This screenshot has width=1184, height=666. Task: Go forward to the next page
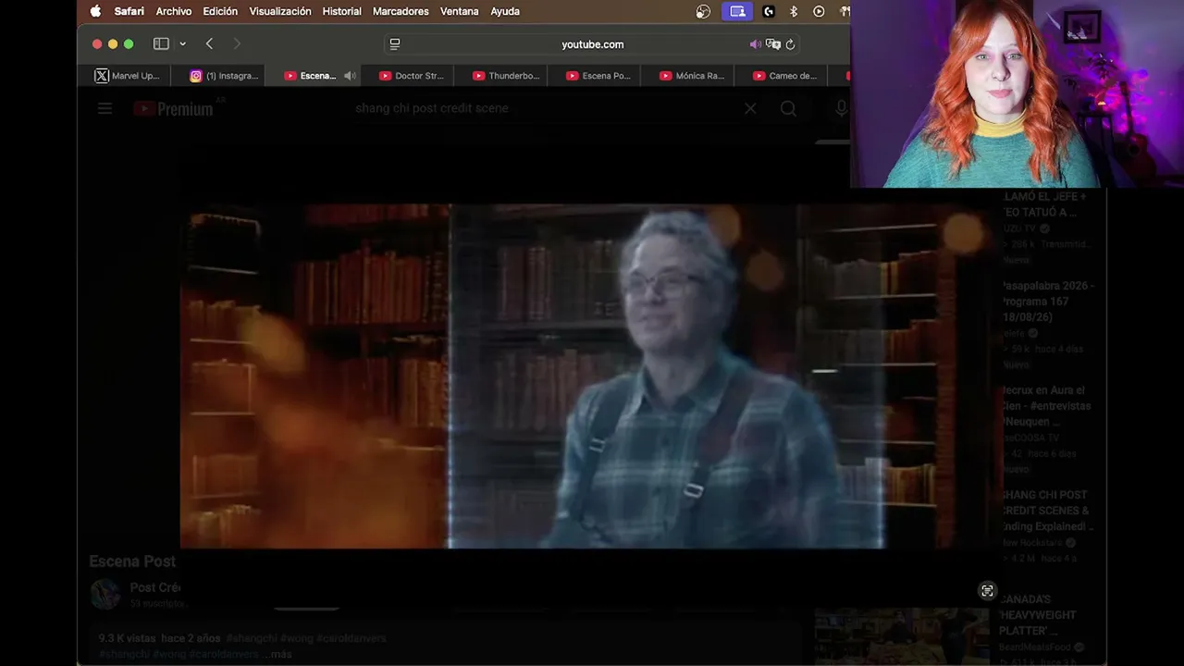237,43
